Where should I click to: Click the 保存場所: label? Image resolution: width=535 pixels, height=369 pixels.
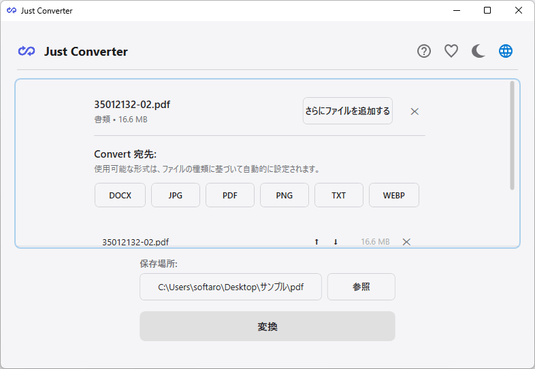point(159,264)
